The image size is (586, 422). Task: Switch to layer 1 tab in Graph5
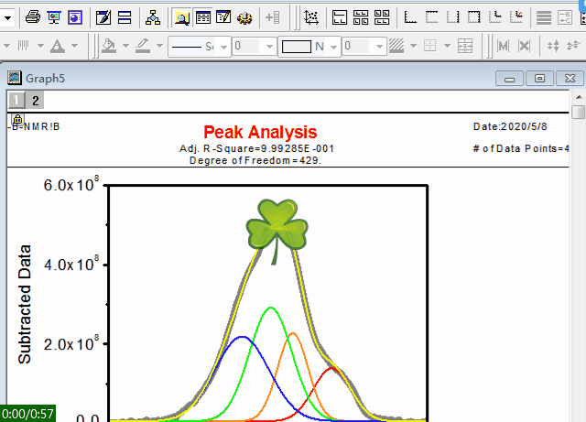tap(16, 100)
